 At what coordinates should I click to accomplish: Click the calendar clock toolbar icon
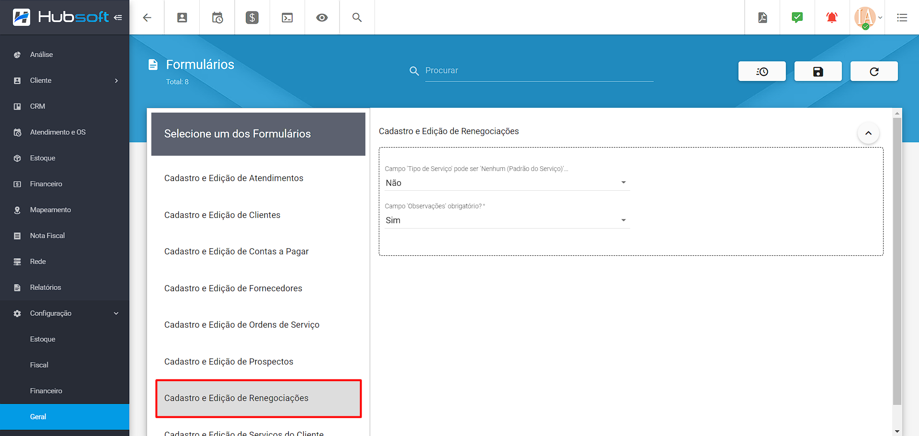click(x=217, y=18)
